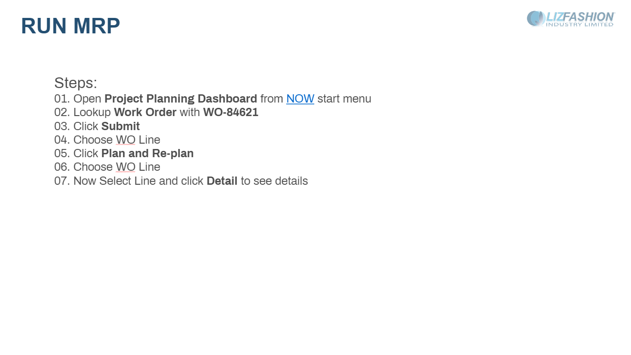Click the bold Detail word in step 07
The width and height of the screenshot is (631, 355).
click(x=222, y=181)
